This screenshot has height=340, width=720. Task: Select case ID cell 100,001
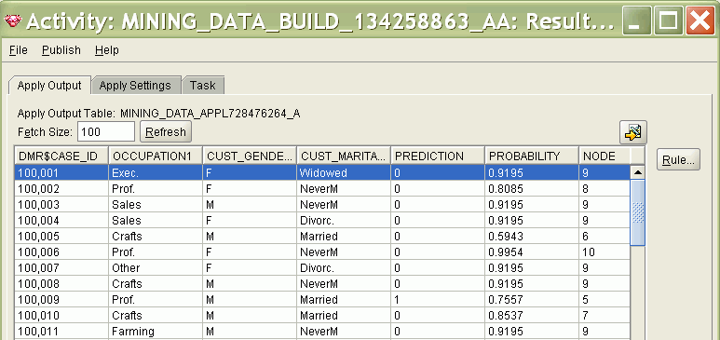tap(61, 172)
